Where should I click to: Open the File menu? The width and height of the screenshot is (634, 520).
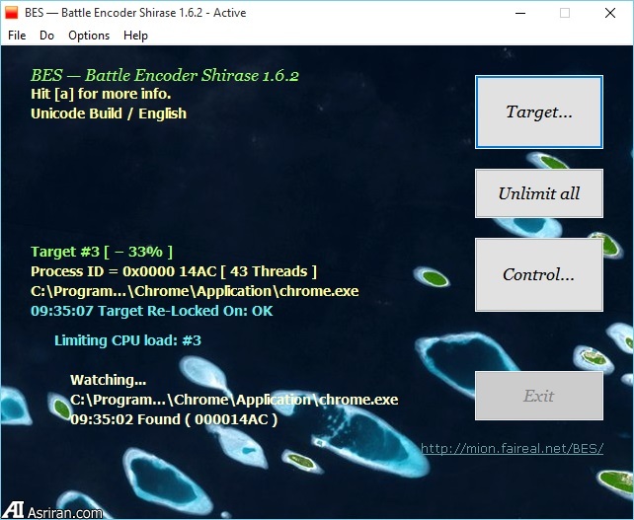click(x=17, y=36)
